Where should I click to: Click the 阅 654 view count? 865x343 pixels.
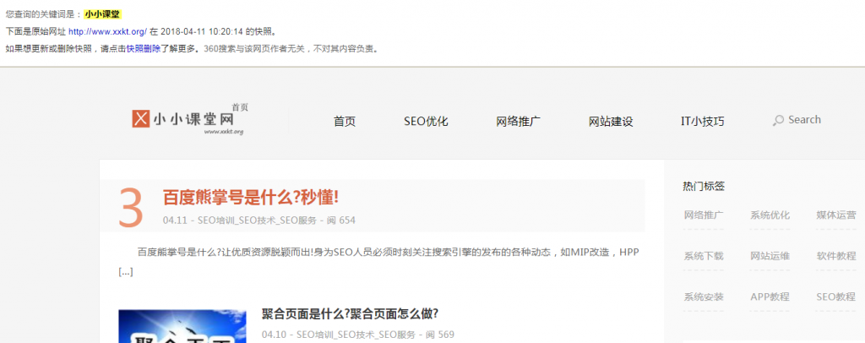pyautogui.click(x=341, y=220)
